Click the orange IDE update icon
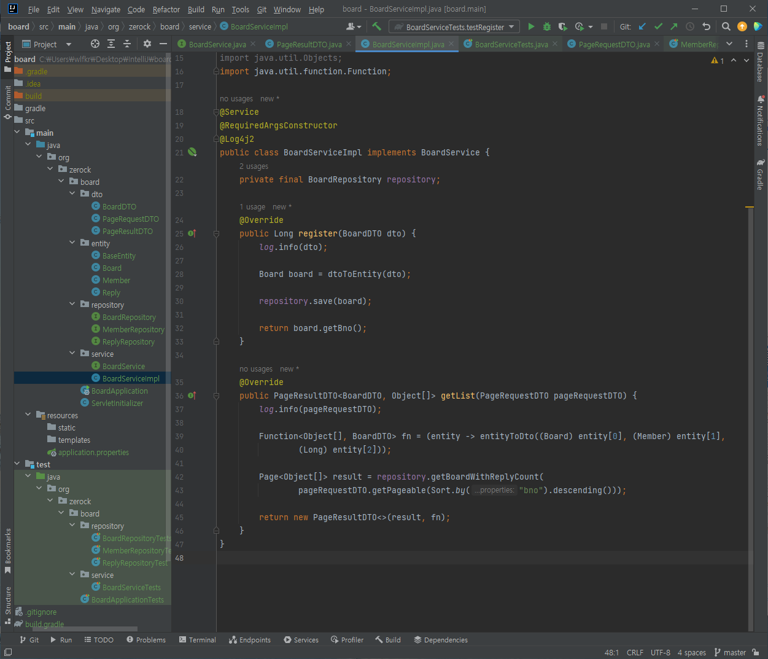Viewport: 768px width, 659px height. click(x=742, y=26)
